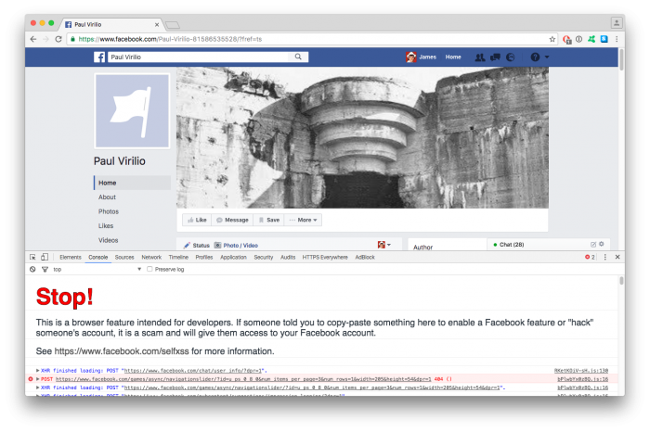Open Friend Requests icon in Facebook bar

(480, 57)
